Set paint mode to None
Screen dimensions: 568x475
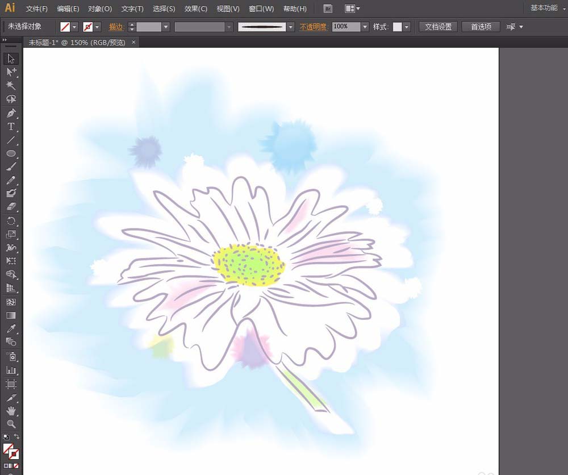[16, 466]
